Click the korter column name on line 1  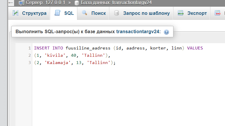click(x=158, y=48)
